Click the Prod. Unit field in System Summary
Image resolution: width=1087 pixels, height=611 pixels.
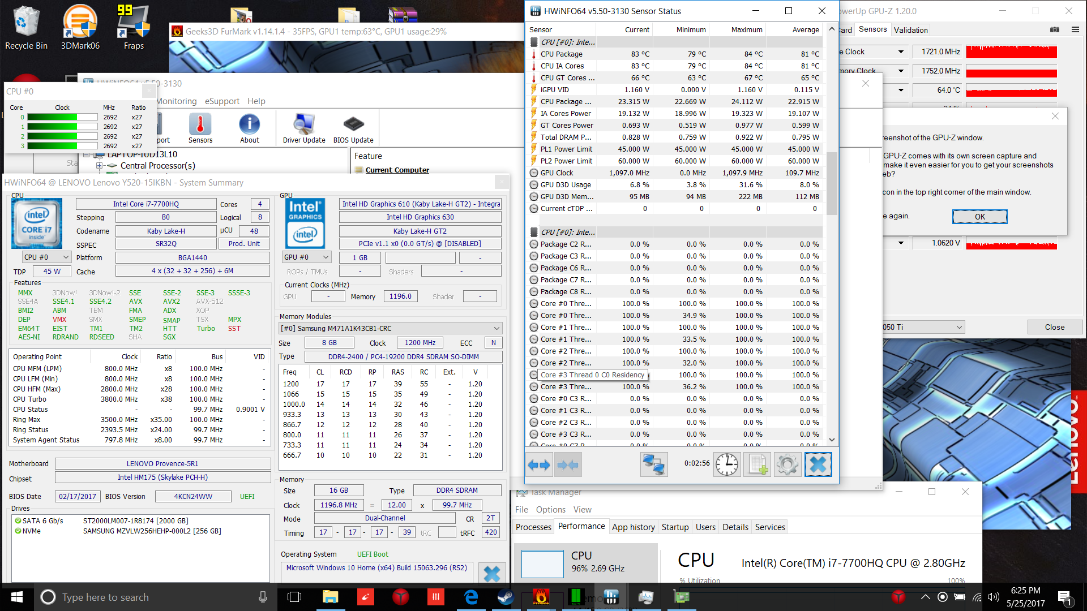(x=244, y=244)
